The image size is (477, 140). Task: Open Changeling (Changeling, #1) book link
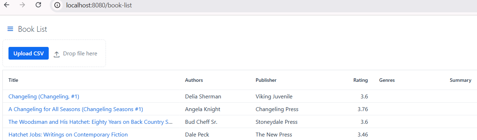[x=44, y=96]
